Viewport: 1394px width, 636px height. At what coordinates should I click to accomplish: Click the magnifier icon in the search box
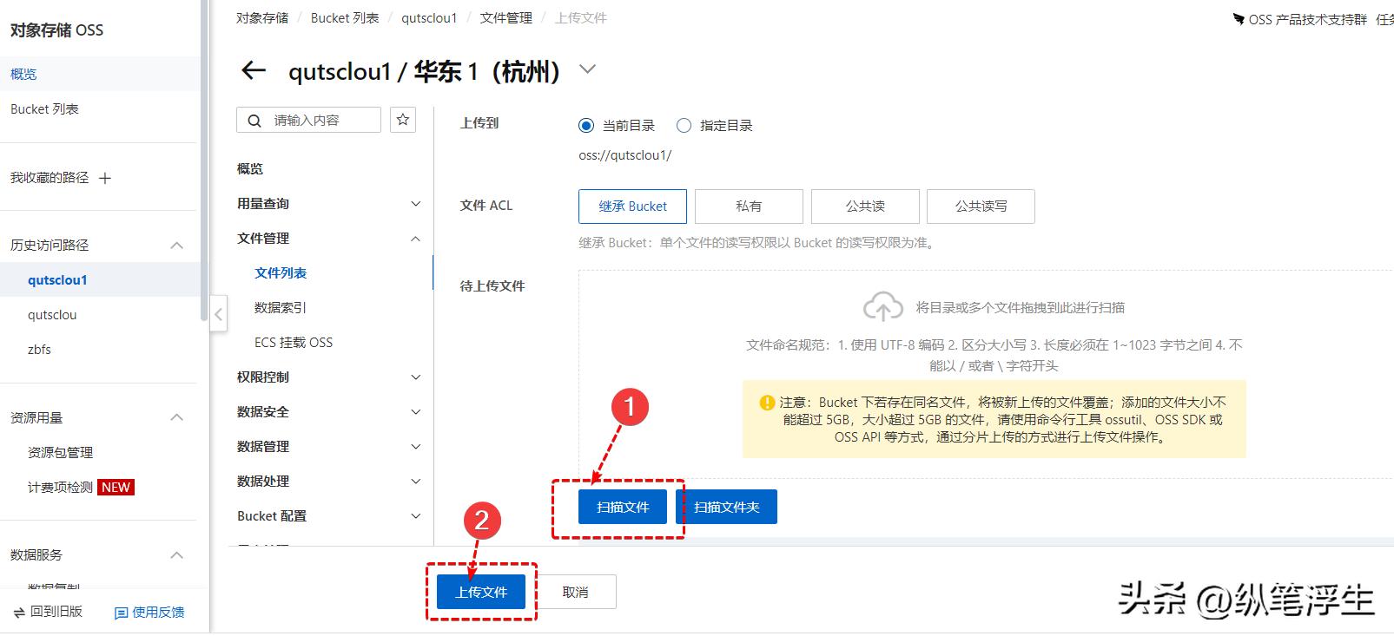coord(254,121)
